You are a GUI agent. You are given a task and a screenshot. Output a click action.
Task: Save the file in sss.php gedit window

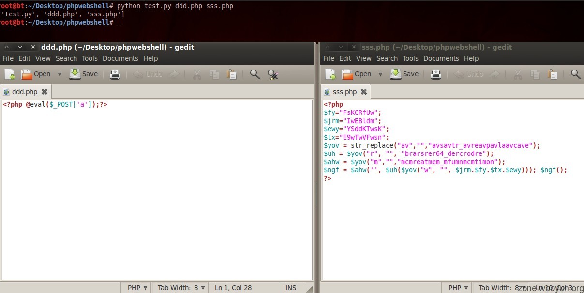[404, 74]
